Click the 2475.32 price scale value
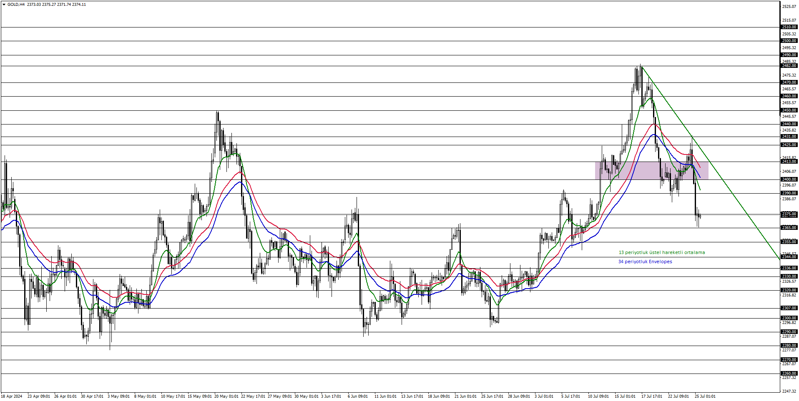 click(789, 75)
